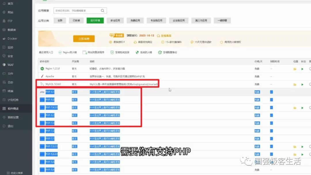
Task: Open 监控 in the sidebar
Action: 10,47
